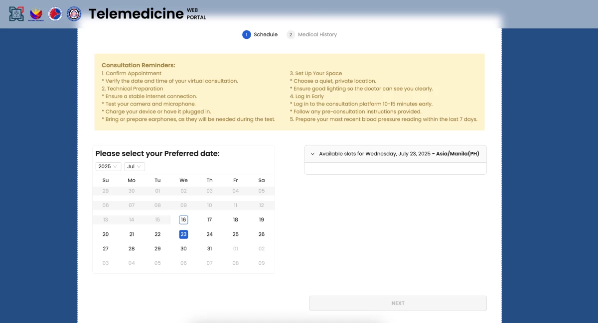Select Friday July 18 date
This screenshot has width=598, height=323.
(235, 219)
